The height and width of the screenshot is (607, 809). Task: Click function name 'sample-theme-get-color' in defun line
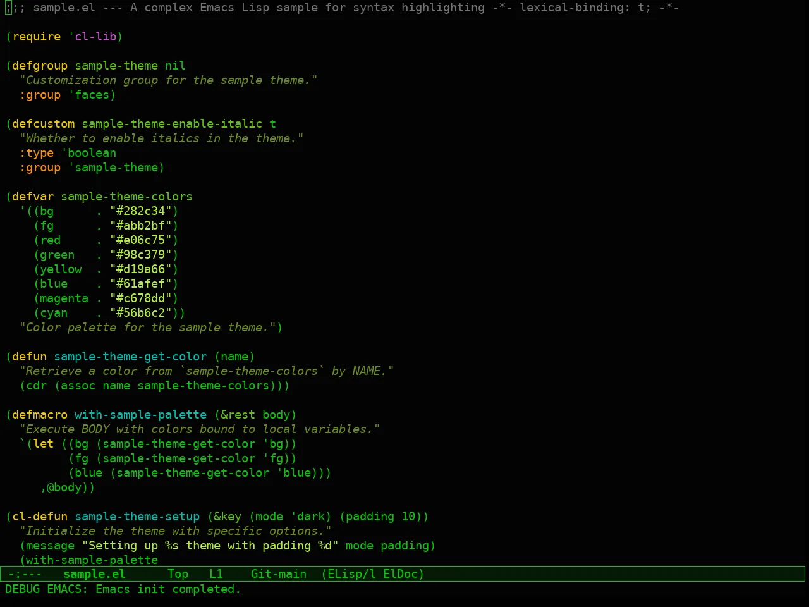pos(130,357)
